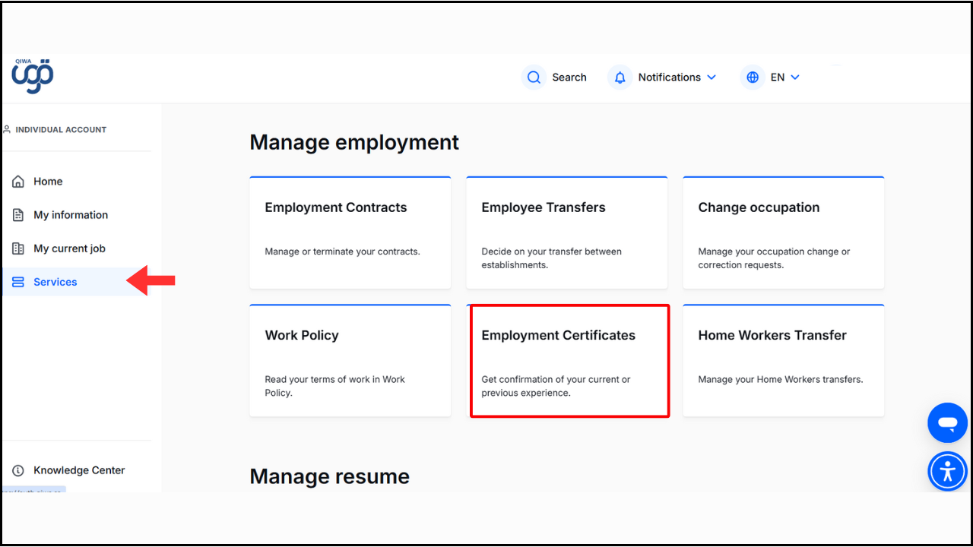The width and height of the screenshot is (973, 547).
Task: Open the Employee Transfers card
Action: click(x=567, y=232)
